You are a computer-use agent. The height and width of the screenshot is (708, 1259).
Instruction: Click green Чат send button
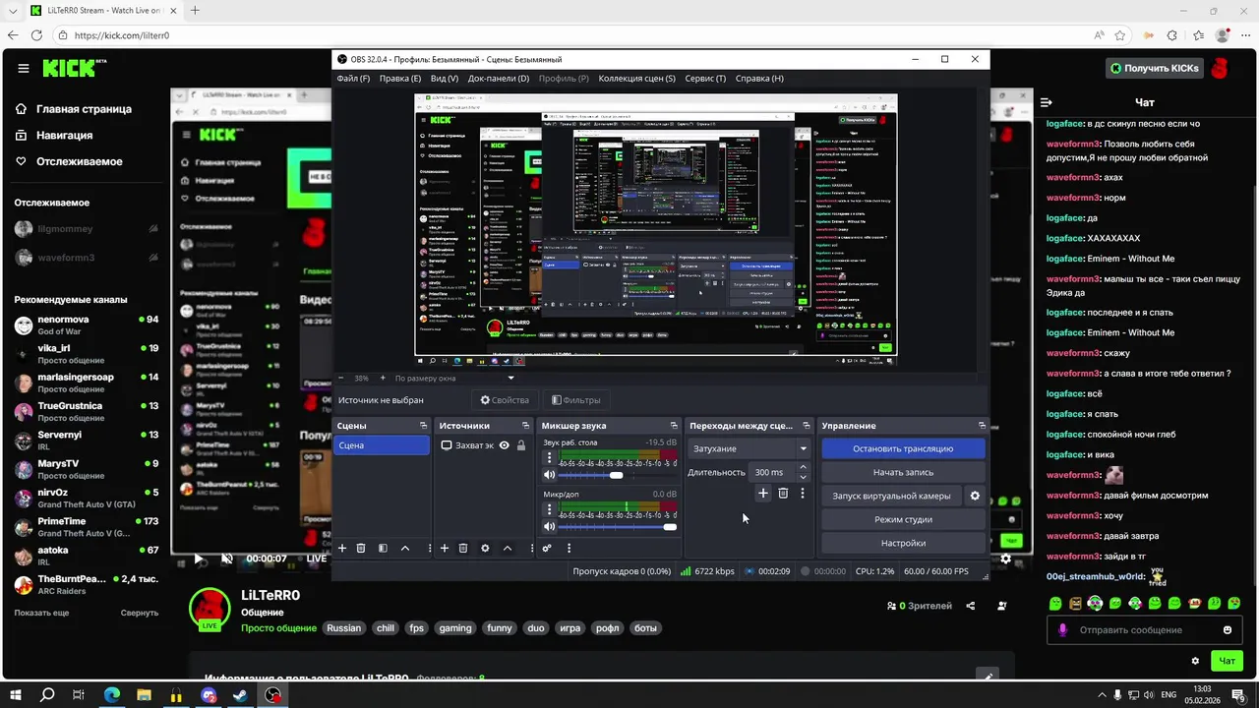[x=1227, y=661]
